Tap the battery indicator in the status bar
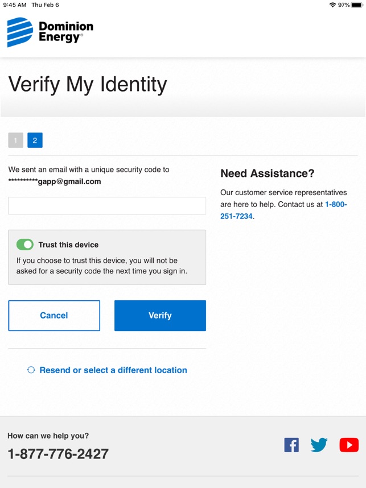366x488 pixels. (357, 5)
